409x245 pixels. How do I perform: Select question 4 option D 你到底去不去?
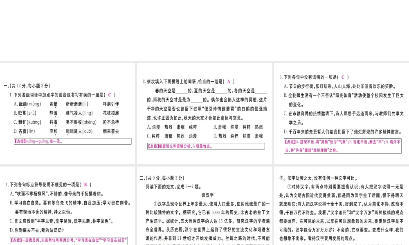tap(37, 230)
